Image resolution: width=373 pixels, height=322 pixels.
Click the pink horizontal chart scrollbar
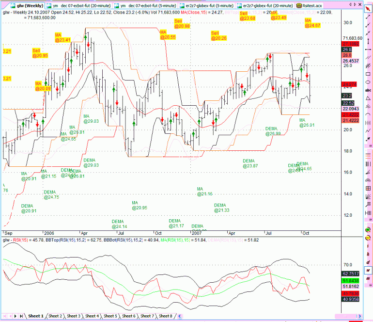tap(346, 316)
